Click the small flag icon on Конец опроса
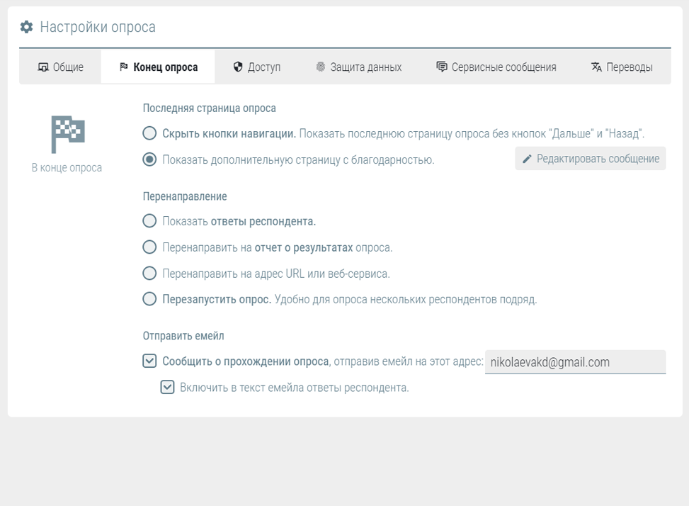Screen dimensions: 689x506 pyautogui.click(x=124, y=67)
